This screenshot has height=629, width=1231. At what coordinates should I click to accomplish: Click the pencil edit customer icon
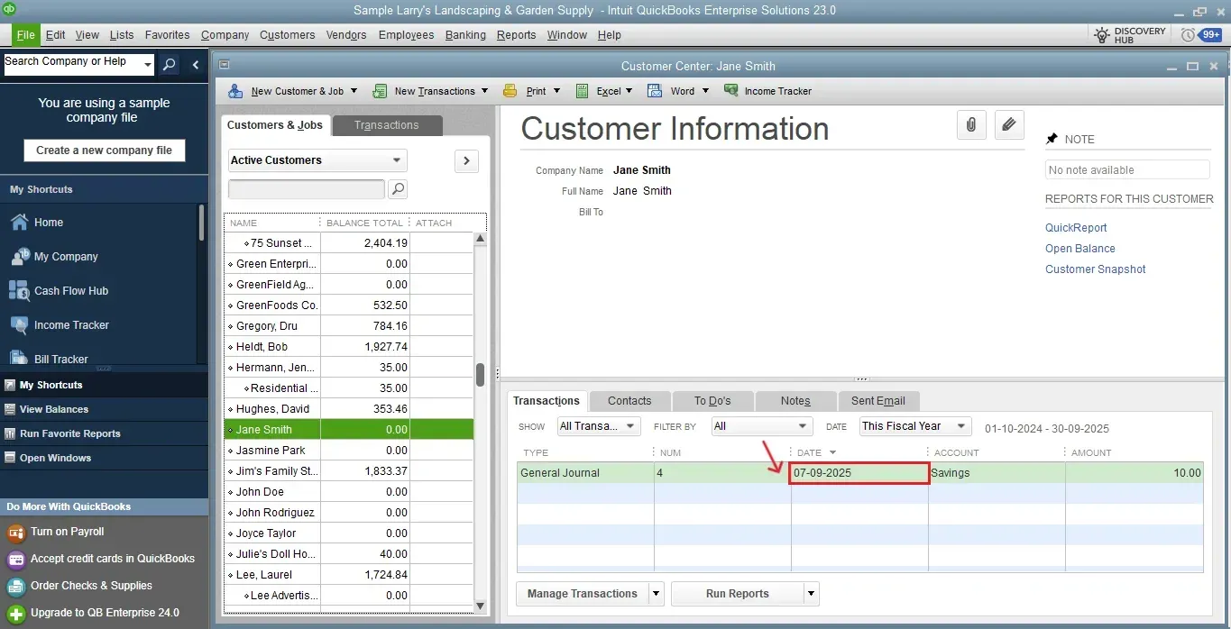[x=1009, y=125]
